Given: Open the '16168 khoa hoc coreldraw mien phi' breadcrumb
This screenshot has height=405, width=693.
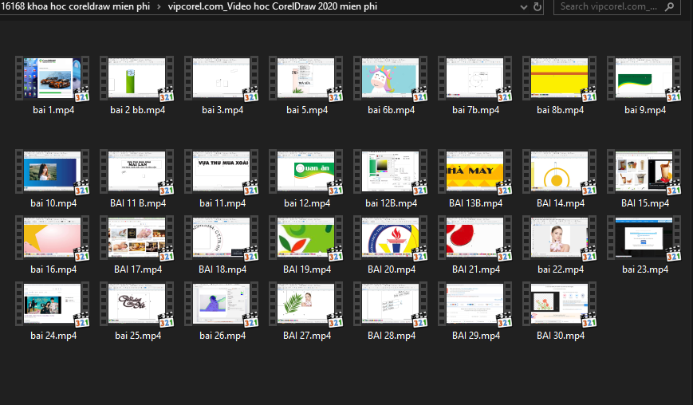Looking at the screenshot, I should click(x=75, y=6).
